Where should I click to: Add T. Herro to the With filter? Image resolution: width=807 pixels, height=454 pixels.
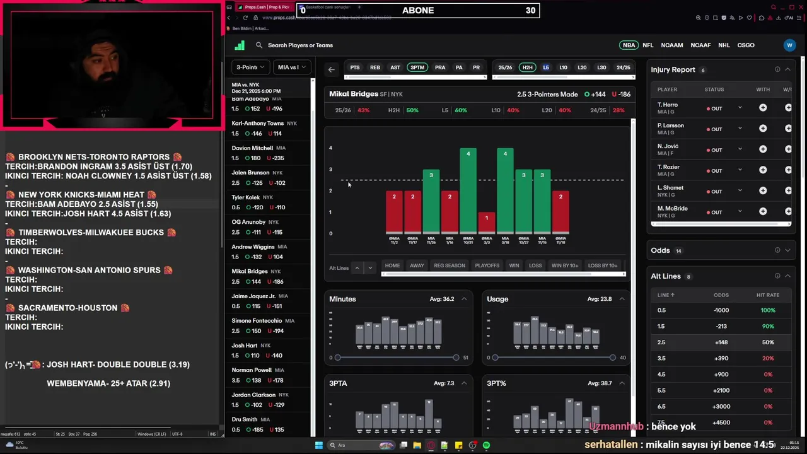763,108
